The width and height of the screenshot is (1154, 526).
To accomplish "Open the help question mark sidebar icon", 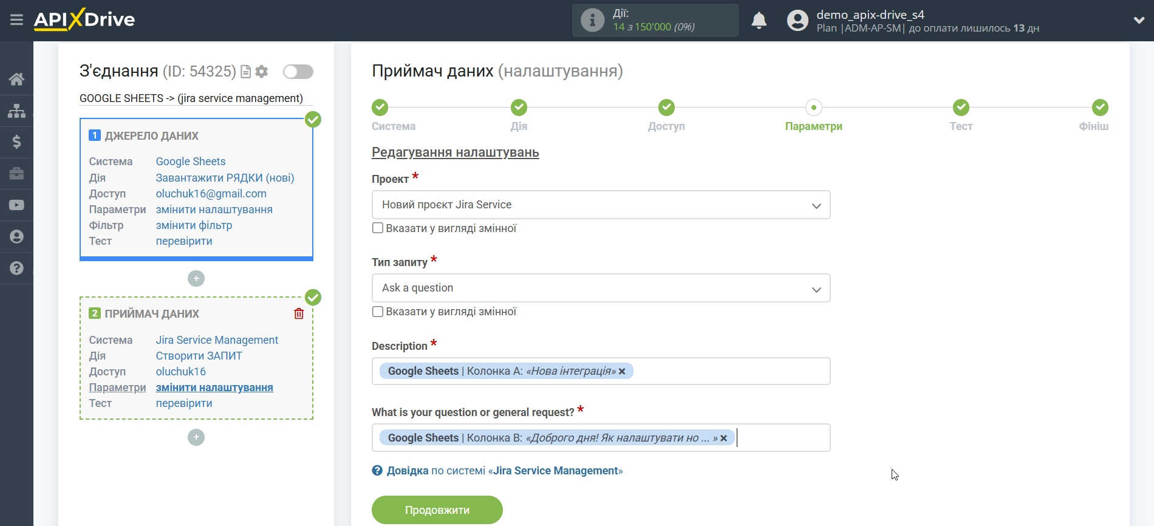I will [x=16, y=268].
